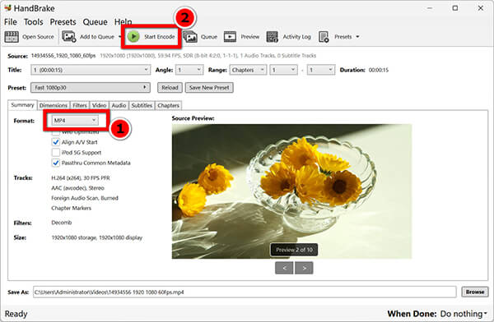This screenshot has height=322, width=494.
Task: Show next preview with right arrow
Action: pos(304,268)
